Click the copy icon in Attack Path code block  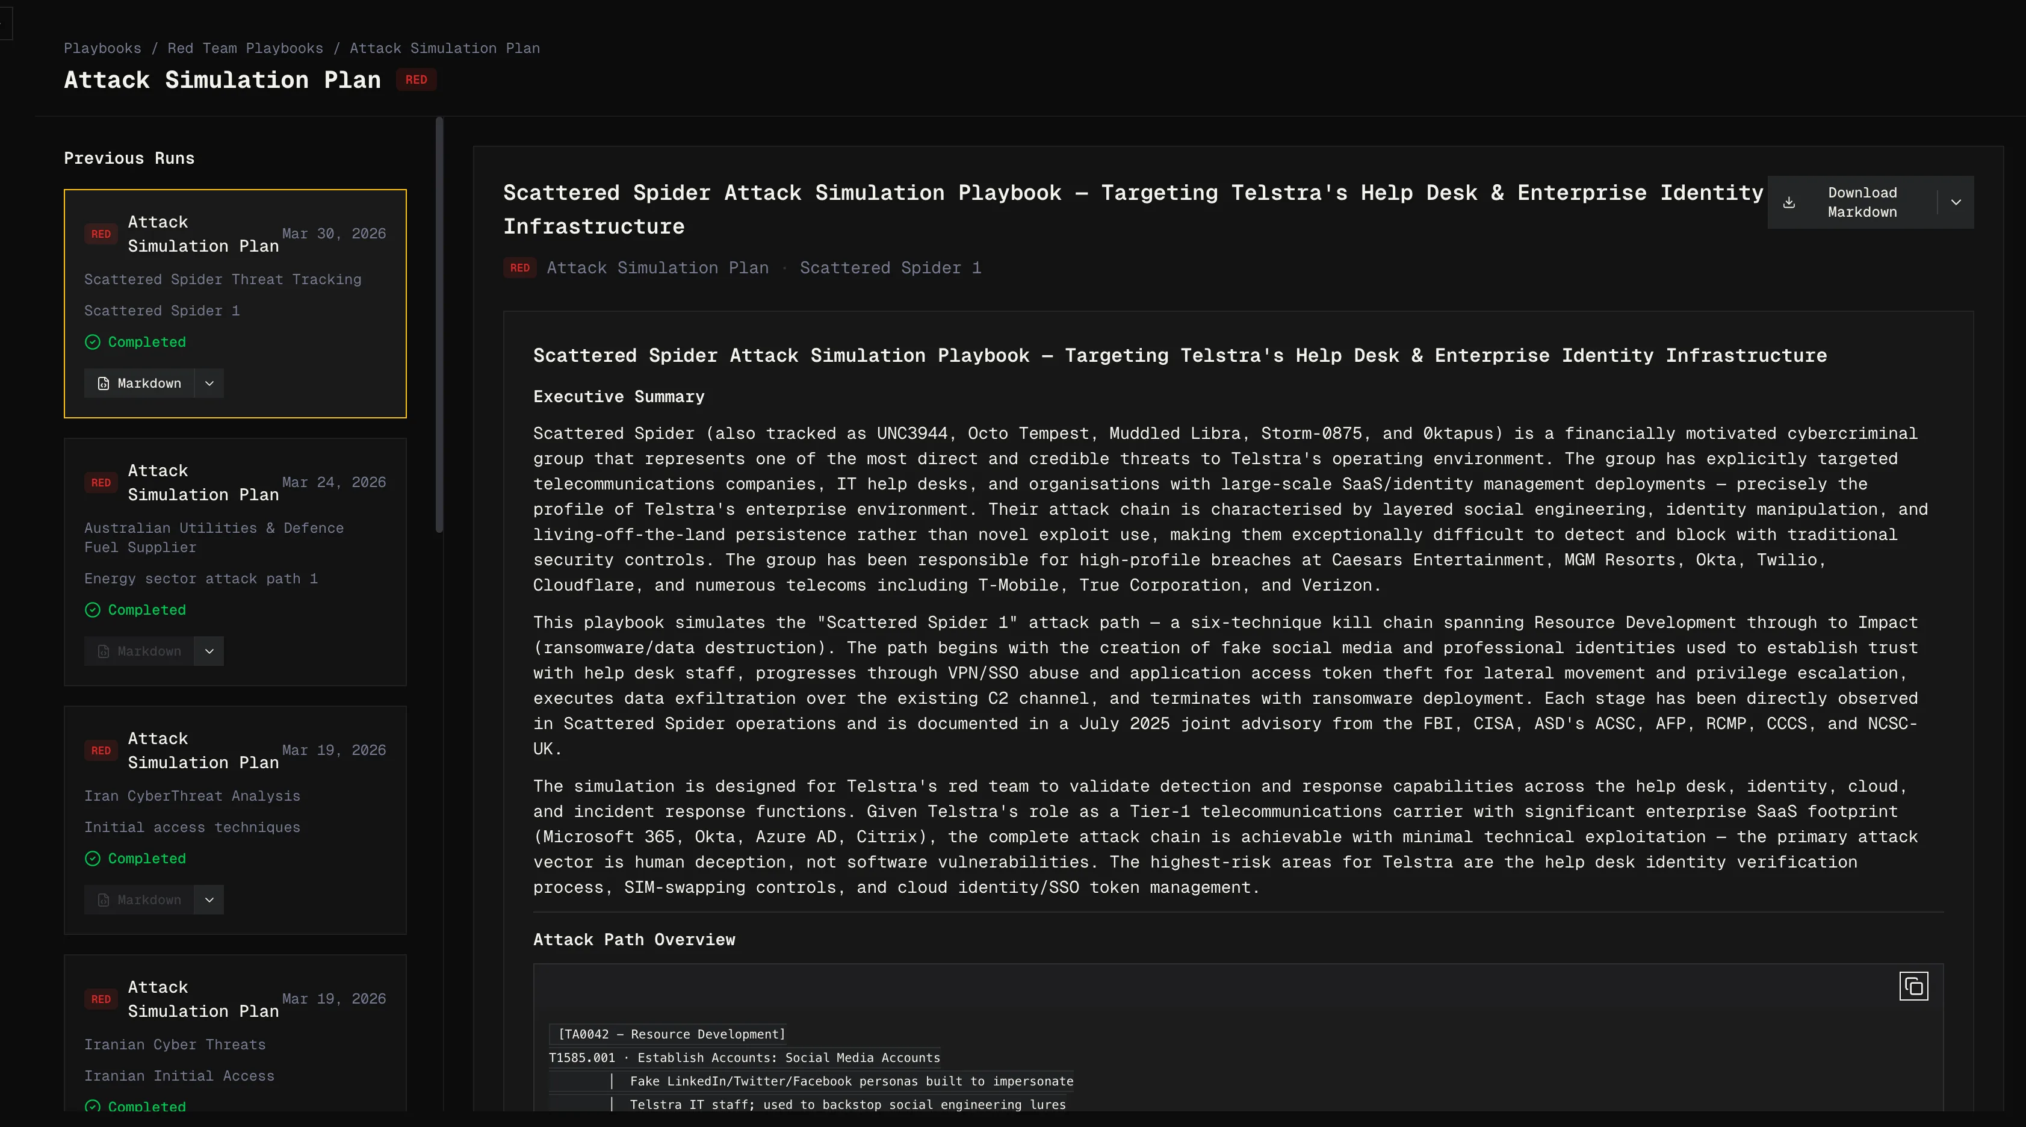tap(1913, 986)
